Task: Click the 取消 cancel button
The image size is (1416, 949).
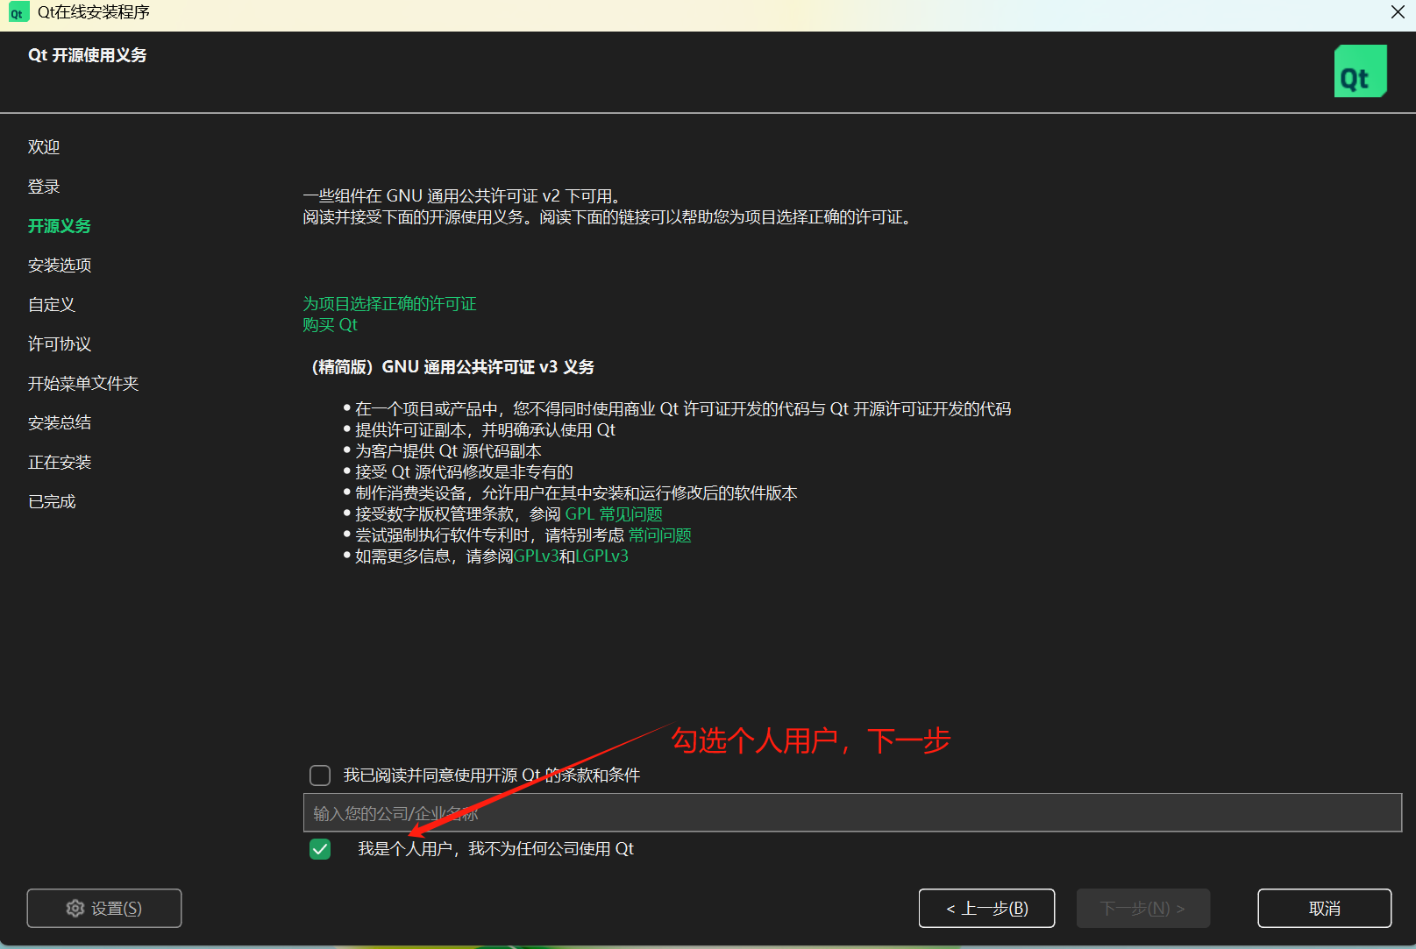Action: [x=1324, y=909]
